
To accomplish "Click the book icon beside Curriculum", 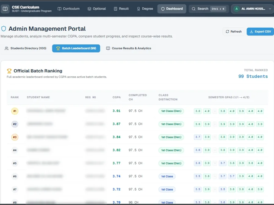I will coord(59,9).
